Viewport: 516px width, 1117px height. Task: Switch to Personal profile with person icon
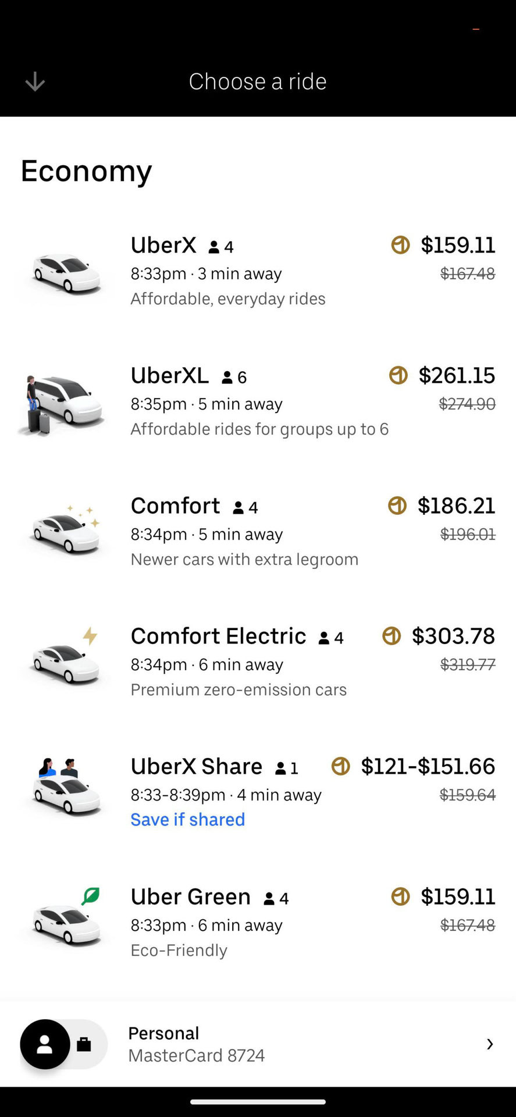pos(45,1044)
